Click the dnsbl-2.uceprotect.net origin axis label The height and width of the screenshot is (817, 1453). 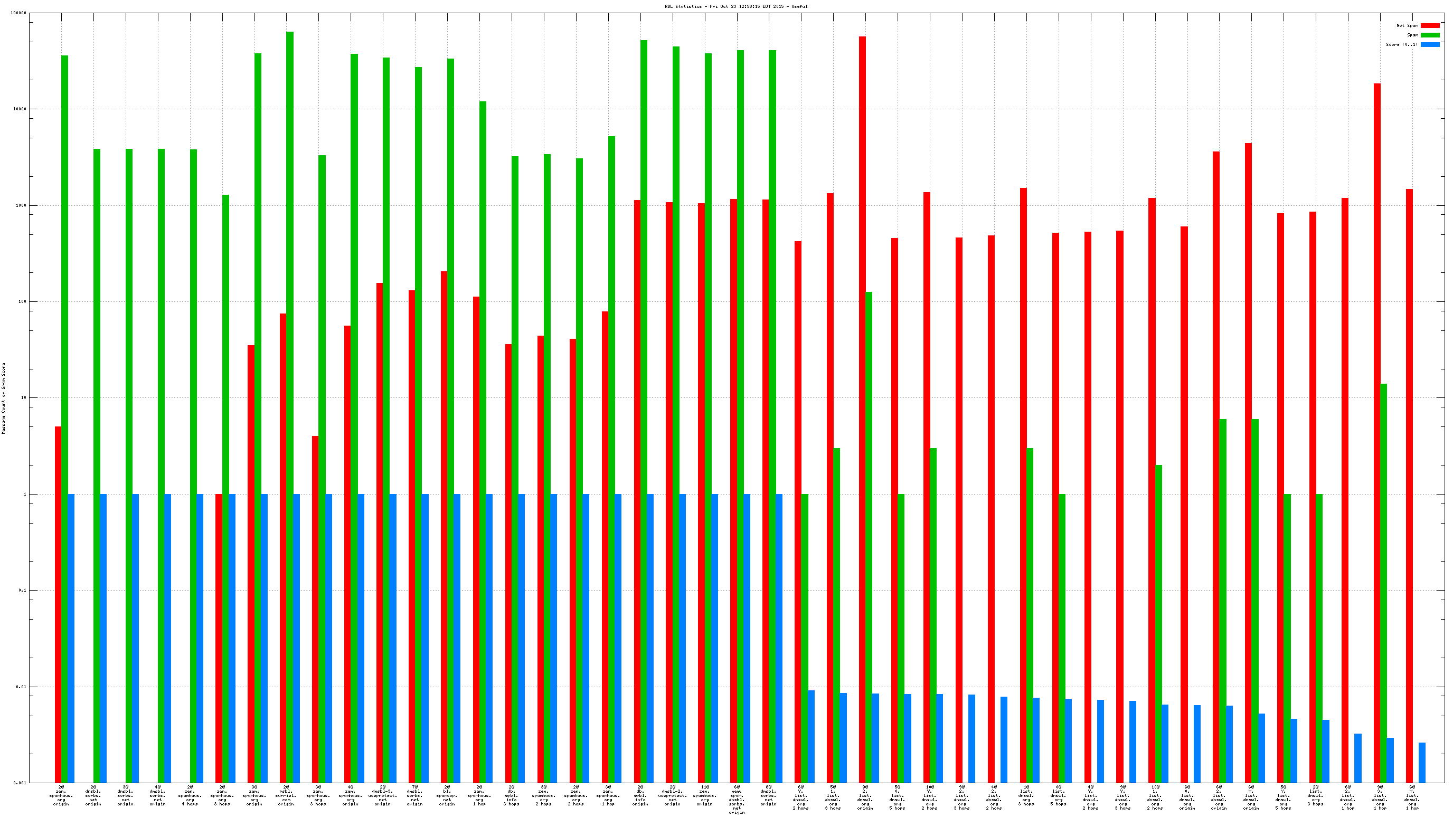[672, 795]
